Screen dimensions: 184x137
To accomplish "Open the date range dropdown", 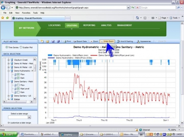I will click(x=29, y=117).
